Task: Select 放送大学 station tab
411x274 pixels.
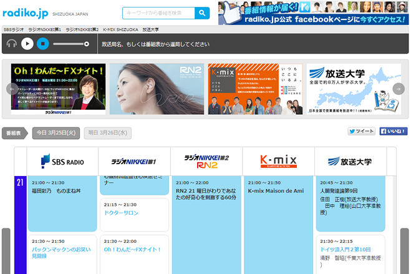Action: pyautogui.click(x=151, y=29)
